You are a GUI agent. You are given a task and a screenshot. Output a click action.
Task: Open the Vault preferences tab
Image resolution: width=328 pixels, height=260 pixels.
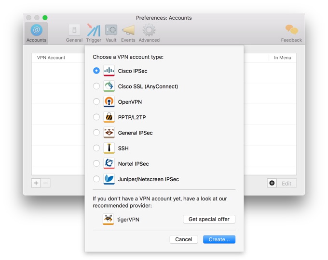point(111,33)
